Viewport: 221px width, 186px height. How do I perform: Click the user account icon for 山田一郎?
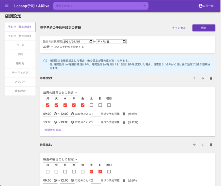coord(200,6)
